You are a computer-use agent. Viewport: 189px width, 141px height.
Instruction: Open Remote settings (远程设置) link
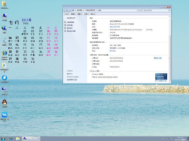[x=70, y=25]
